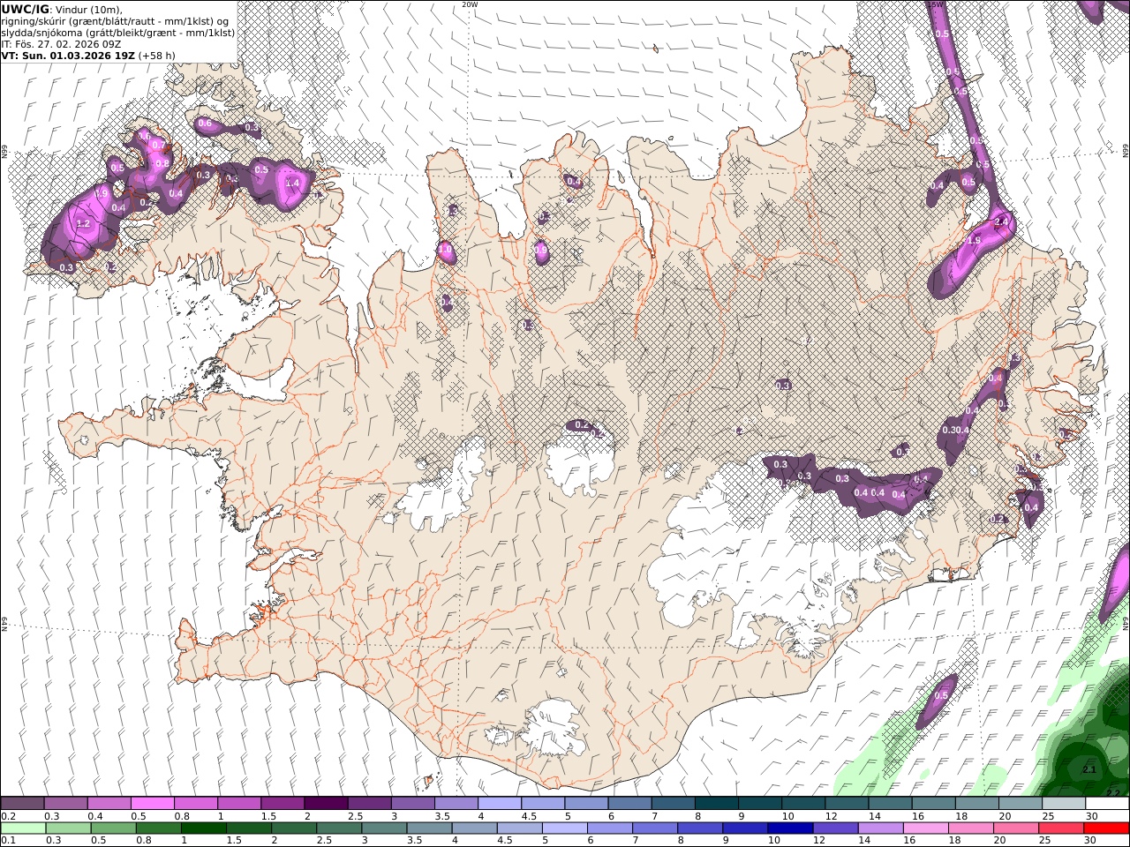Click the 'IT: Fös. 27. 02. 2026 09Z' line

pyautogui.click(x=62, y=44)
